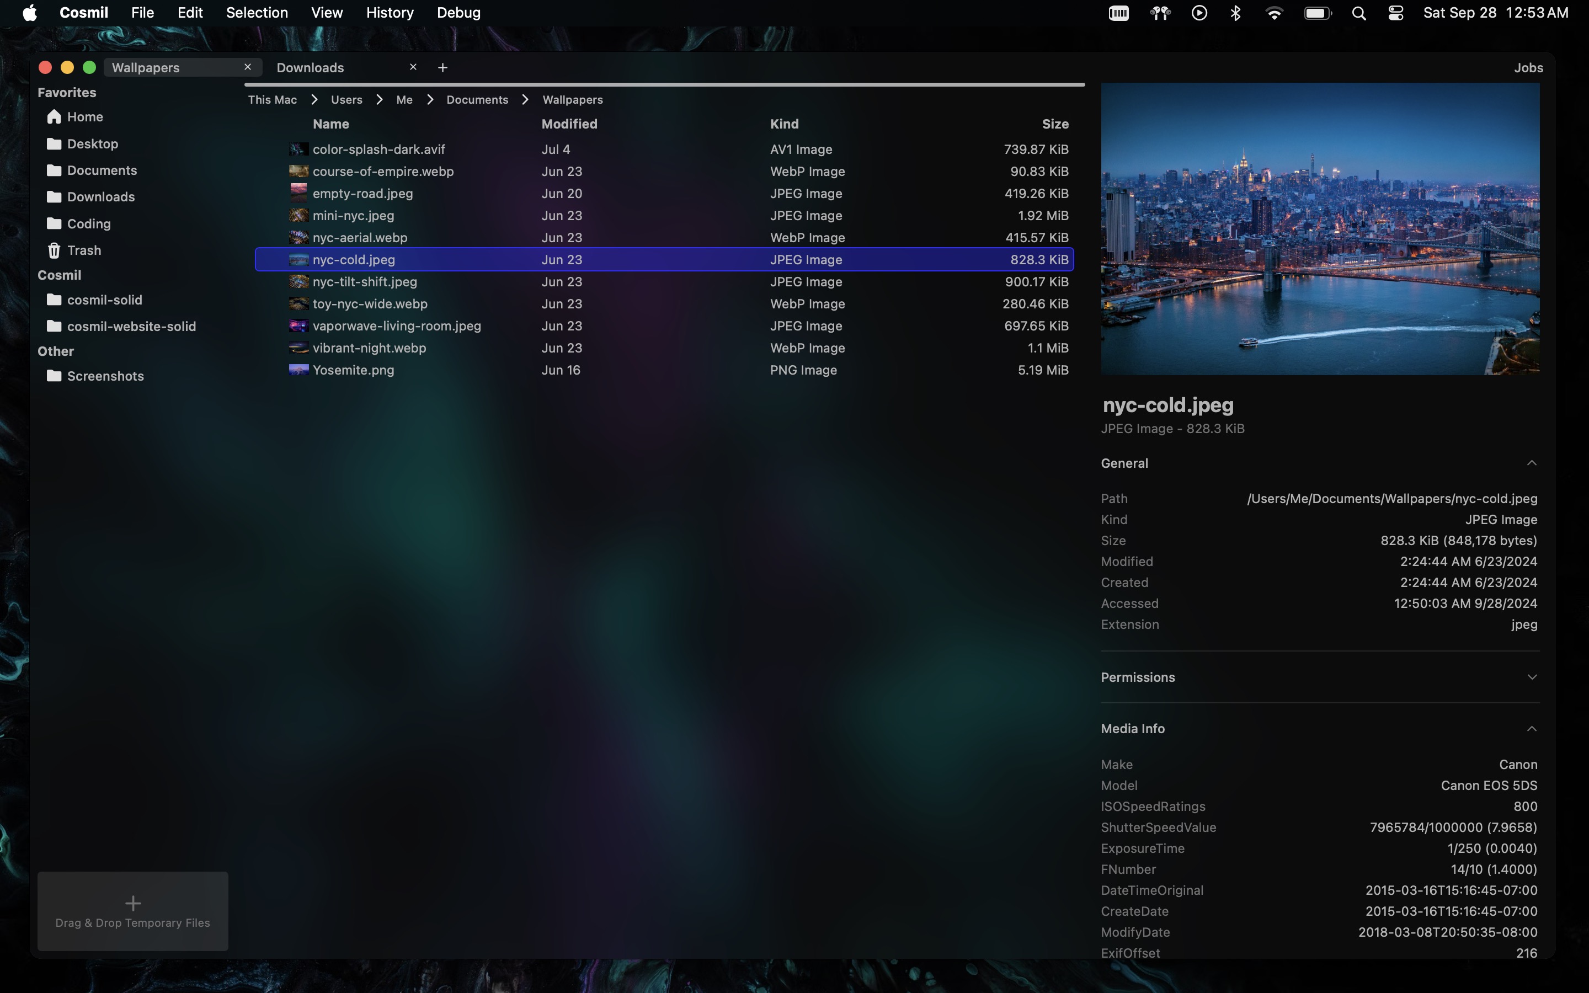Click the nyc-cold.jpeg preview image
Viewport: 1589px width, 993px height.
[x=1320, y=228]
